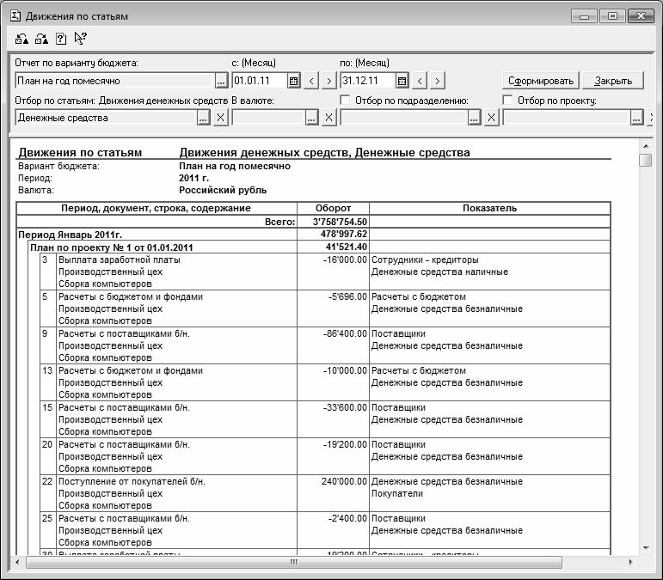Click the empty currency input field
Screen dimensions: 663x580
(268, 118)
